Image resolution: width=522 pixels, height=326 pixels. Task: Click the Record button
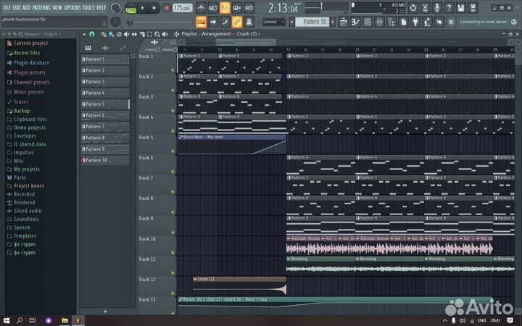(x=167, y=8)
